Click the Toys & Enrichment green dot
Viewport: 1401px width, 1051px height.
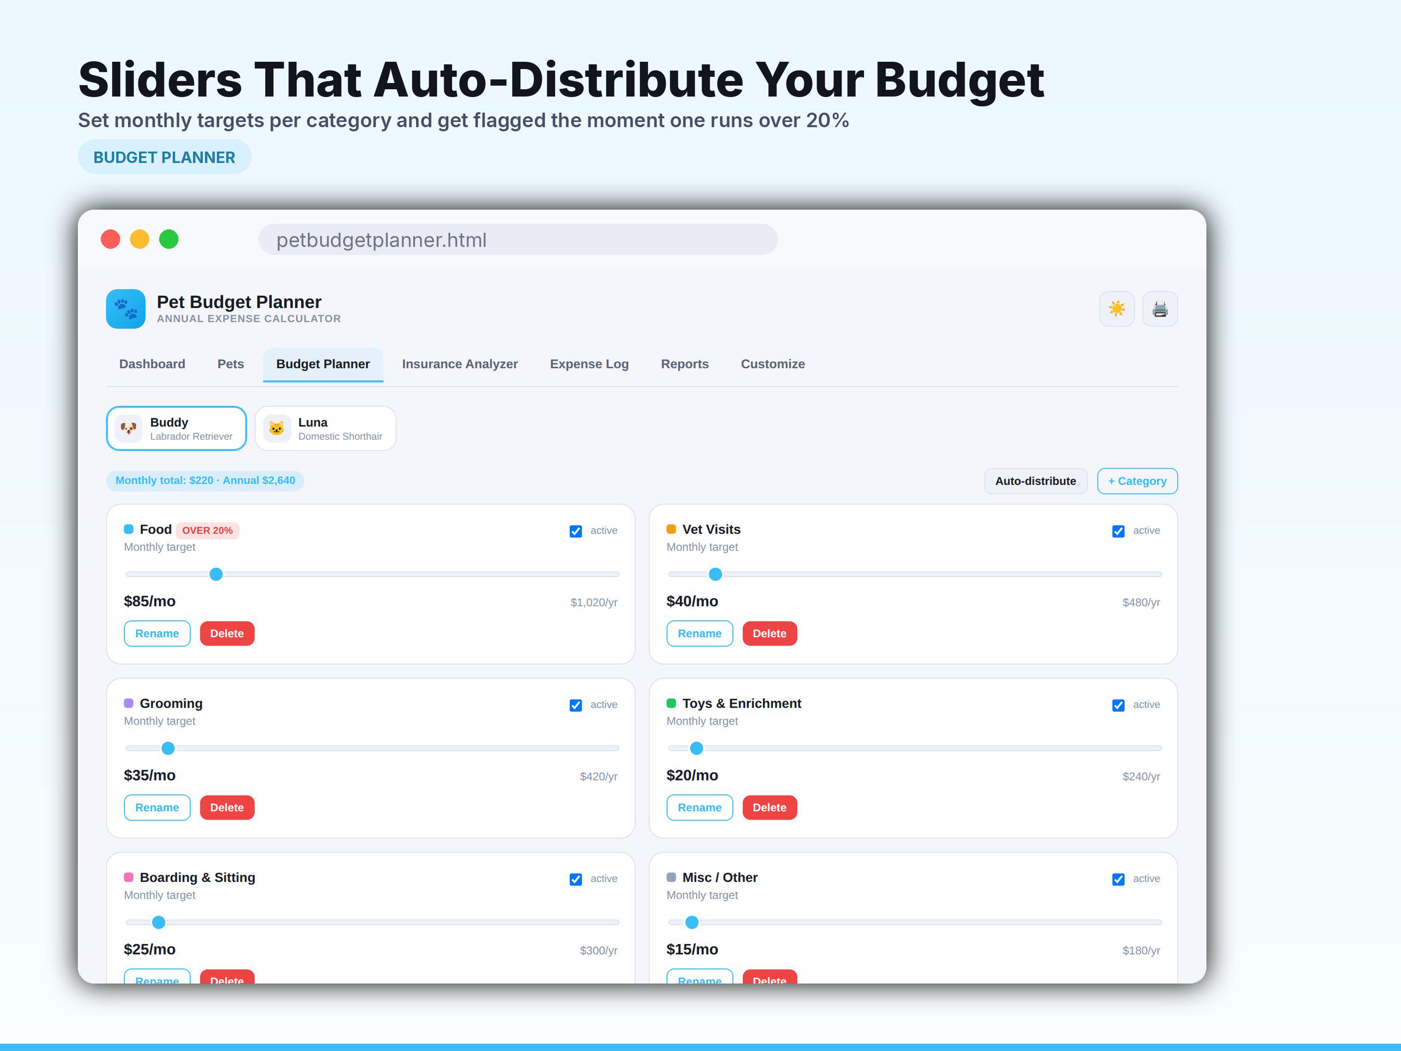pos(671,703)
